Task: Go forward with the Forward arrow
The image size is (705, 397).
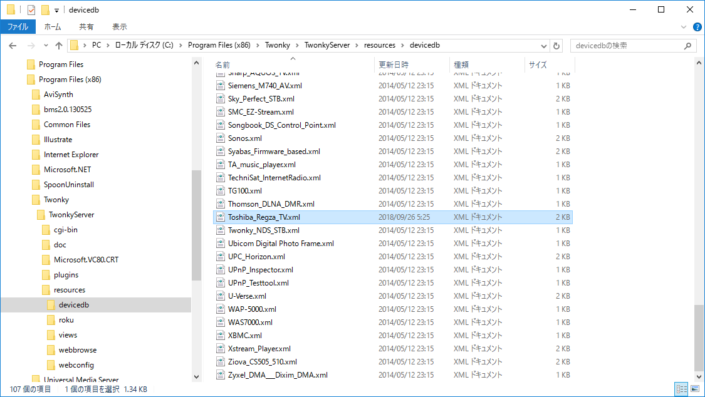Action: click(x=31, y=45)
